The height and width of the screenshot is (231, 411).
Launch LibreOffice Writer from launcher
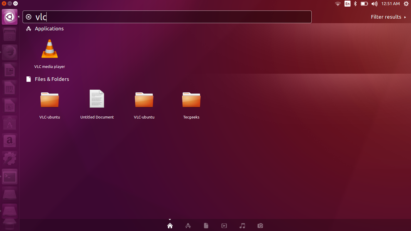point(10,70)
